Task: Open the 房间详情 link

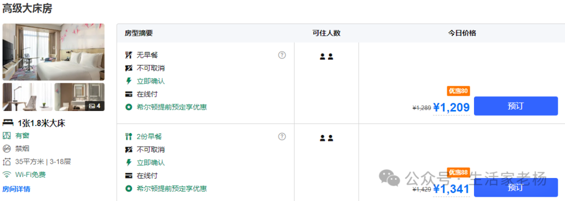Action: pos(16,189)
